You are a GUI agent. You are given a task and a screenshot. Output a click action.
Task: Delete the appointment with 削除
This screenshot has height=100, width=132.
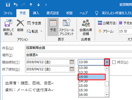pyautogui.click(x=20, y=26)
